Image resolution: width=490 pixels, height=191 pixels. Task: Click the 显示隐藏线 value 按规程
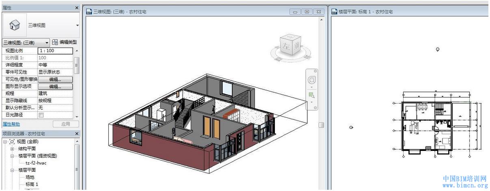55,100
